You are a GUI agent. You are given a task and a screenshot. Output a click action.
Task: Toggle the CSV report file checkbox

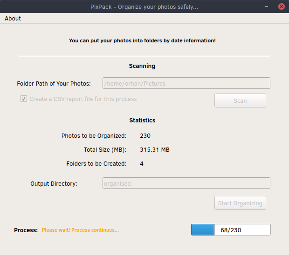(24, 99)
